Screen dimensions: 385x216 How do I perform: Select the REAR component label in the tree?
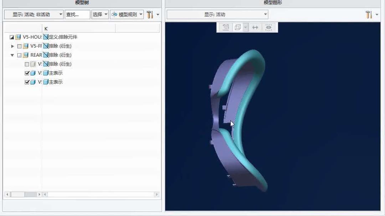point(36,55)
